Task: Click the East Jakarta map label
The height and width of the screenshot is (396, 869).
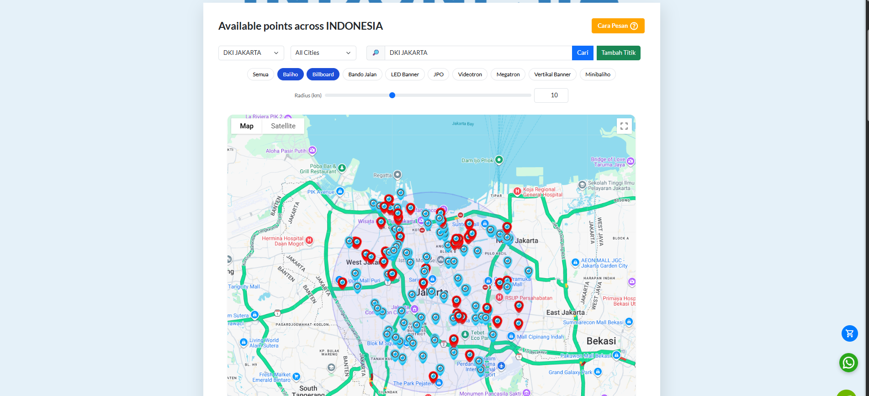Action: click(565, 312)
